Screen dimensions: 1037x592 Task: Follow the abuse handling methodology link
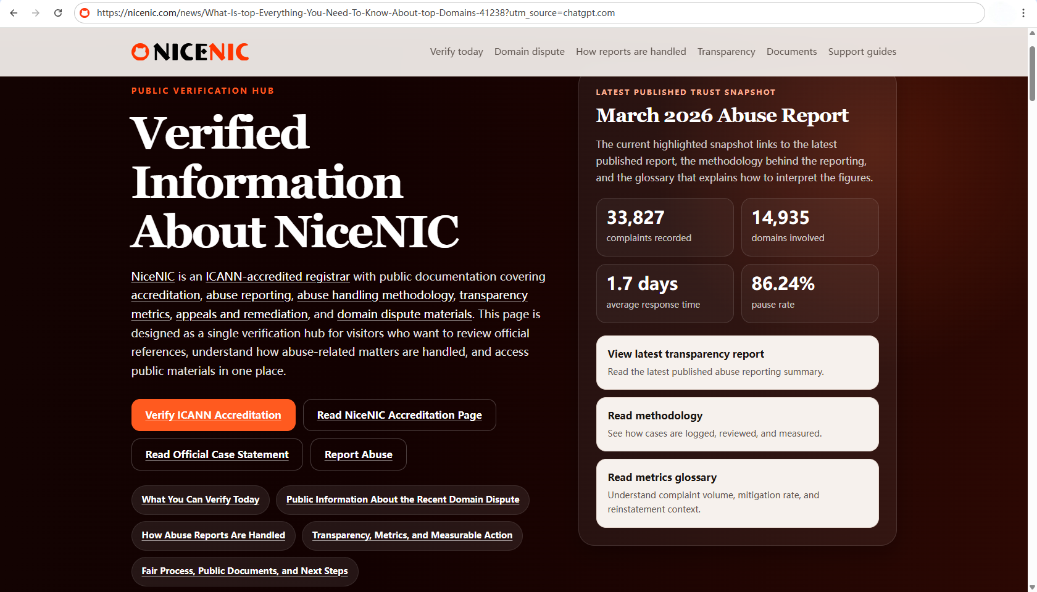point(375,295)
